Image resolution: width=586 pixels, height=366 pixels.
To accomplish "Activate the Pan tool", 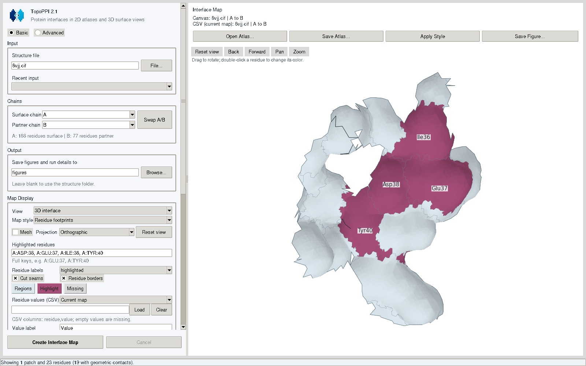I will pos(279,52).
